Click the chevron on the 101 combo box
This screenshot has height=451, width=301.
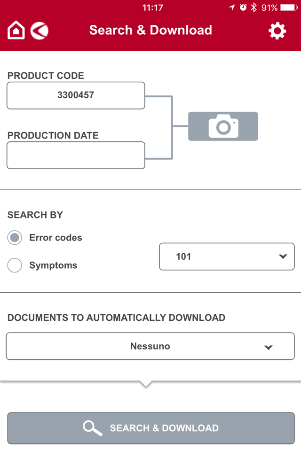point(283,257)
